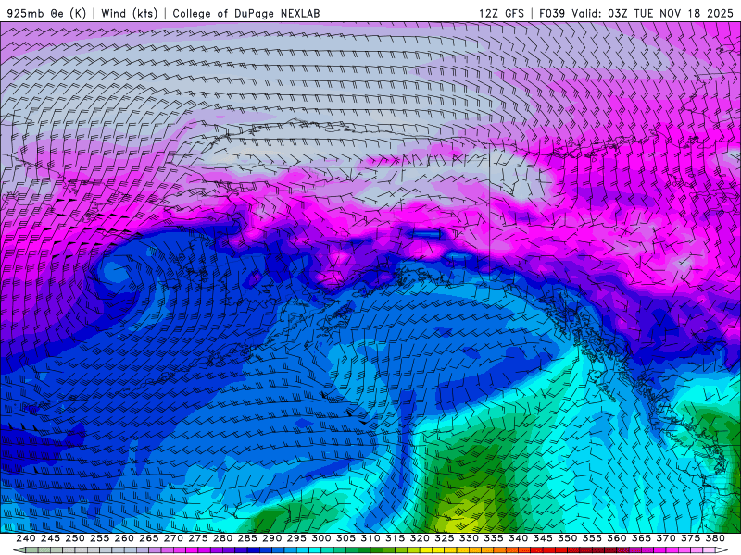The width and height of the screenshot is (741, 555).
Task: Click the 330 value on the color scale
Action: [x=469, y=538]
